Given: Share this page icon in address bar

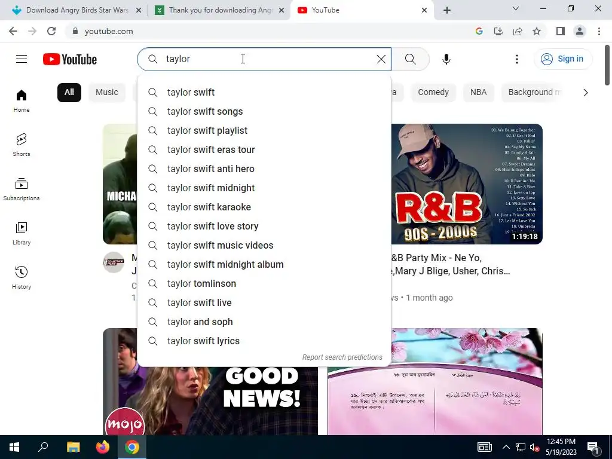Looking at the screenshot, I should pos(518,31).
